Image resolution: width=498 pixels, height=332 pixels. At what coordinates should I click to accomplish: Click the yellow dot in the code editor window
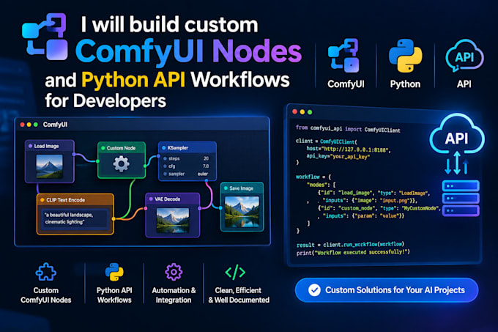click(x=302, y=112)
